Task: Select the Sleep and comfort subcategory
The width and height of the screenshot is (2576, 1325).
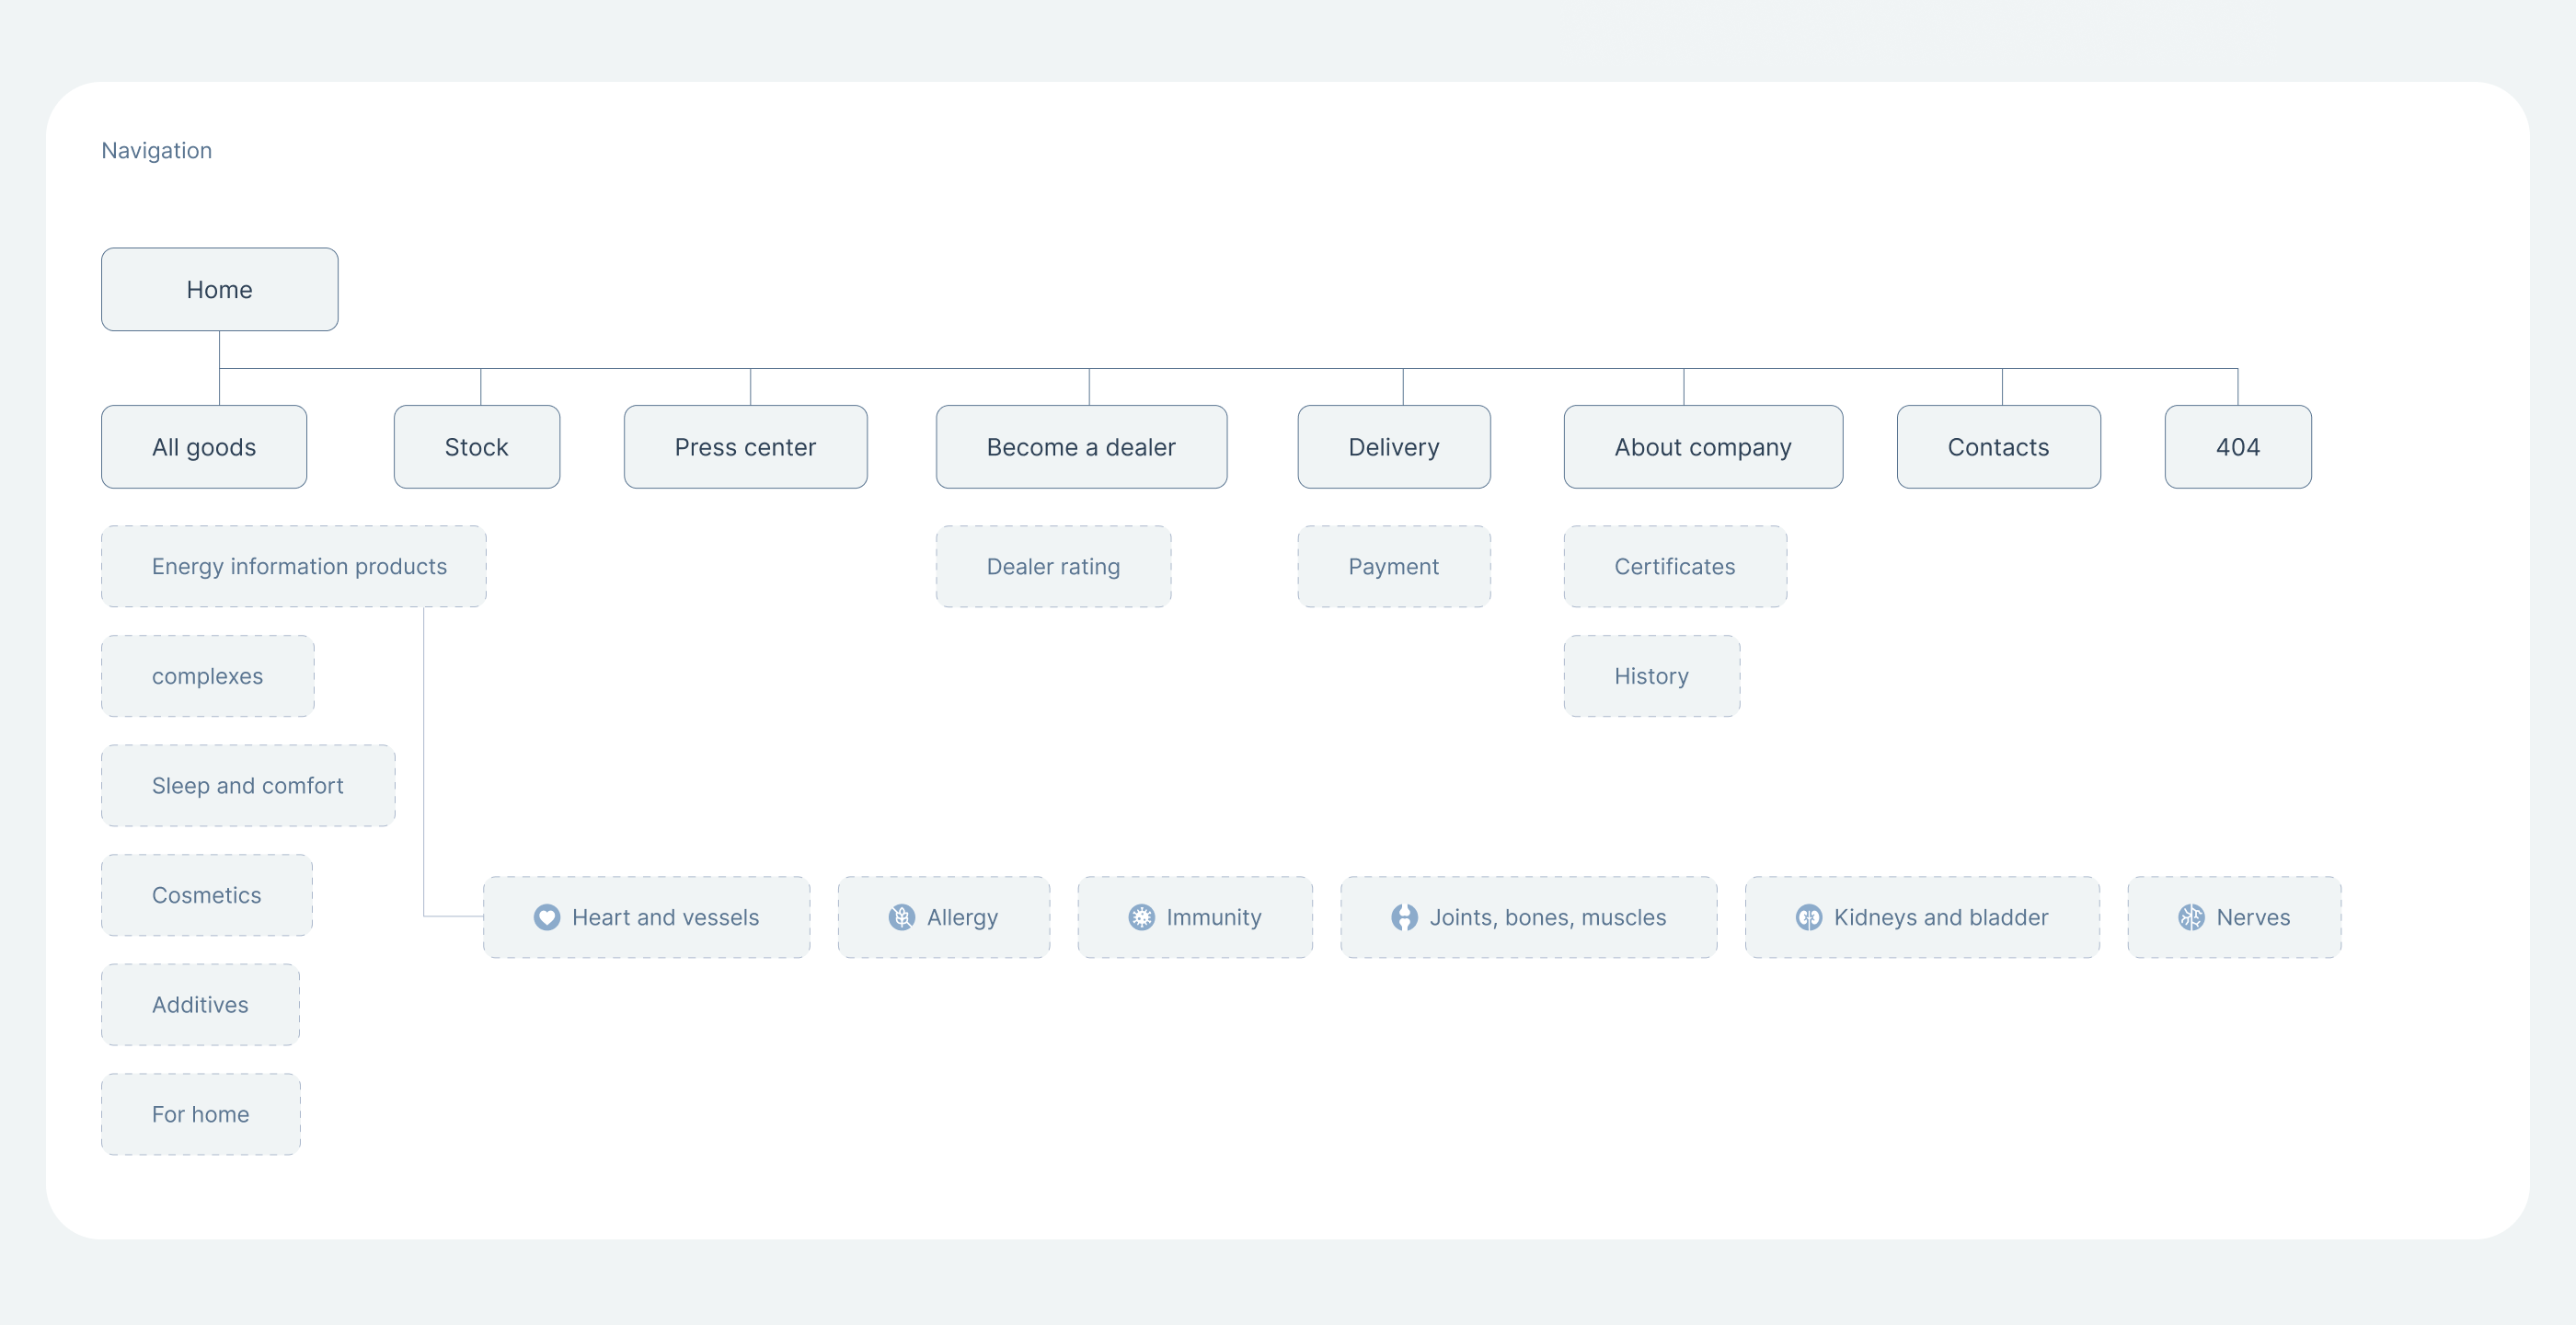Action: click(x=248, y=786)
